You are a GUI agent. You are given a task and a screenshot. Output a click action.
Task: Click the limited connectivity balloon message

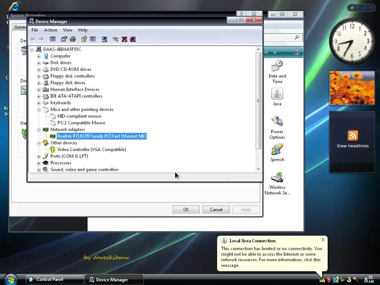272,257
